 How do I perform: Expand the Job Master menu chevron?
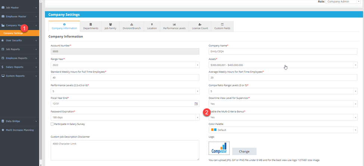point(36,8)
